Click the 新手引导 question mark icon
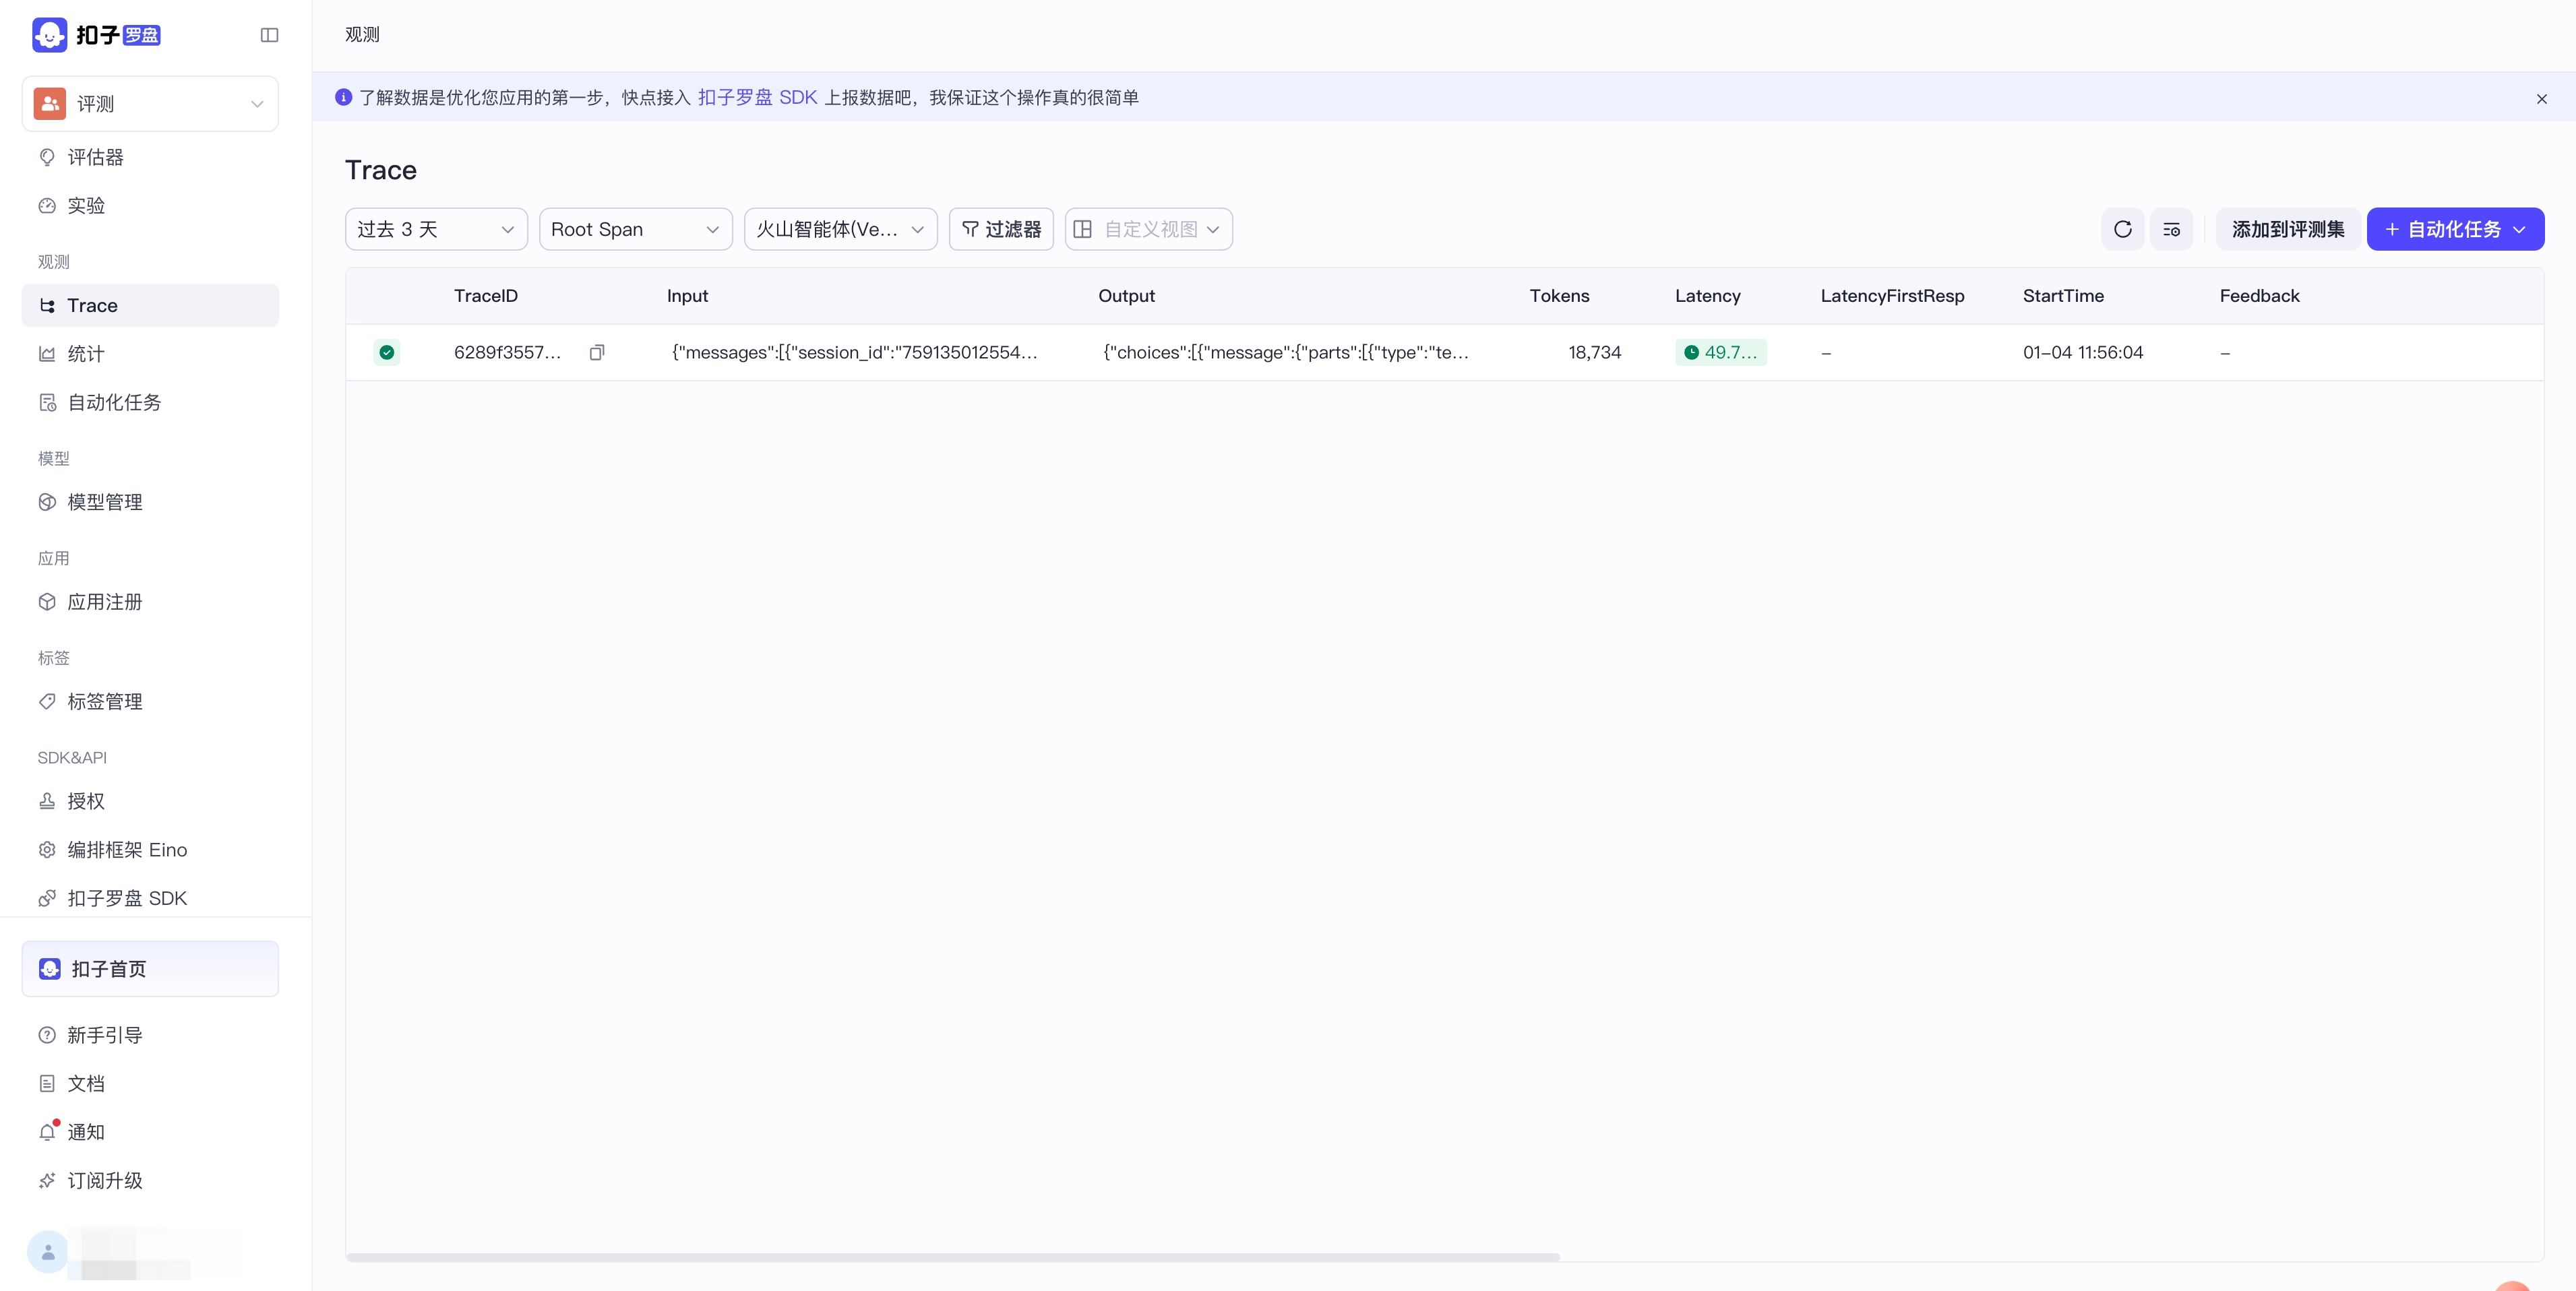Viewport: 2576px width, 1291px height. point(47,1035)
